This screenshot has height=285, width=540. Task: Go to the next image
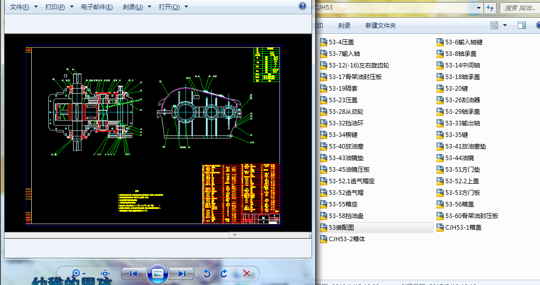tap(182, 273)
